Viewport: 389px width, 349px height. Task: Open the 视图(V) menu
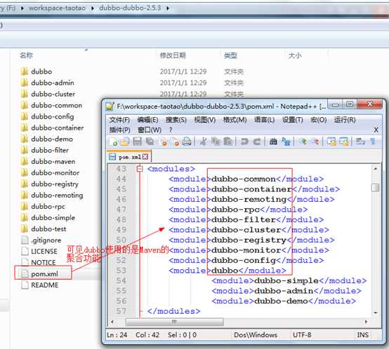204,120
